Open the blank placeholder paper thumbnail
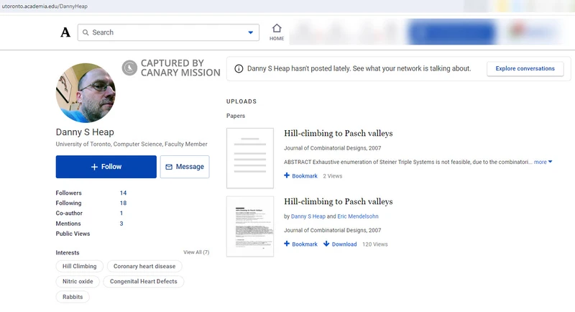 tap(250, 158)
